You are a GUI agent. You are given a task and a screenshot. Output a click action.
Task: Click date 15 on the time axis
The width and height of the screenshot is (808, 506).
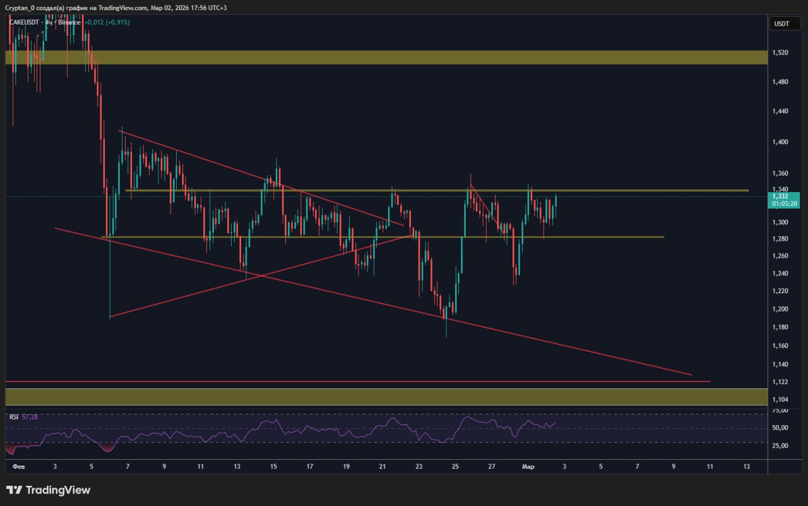pyautogui.click(x=273, y=467)
